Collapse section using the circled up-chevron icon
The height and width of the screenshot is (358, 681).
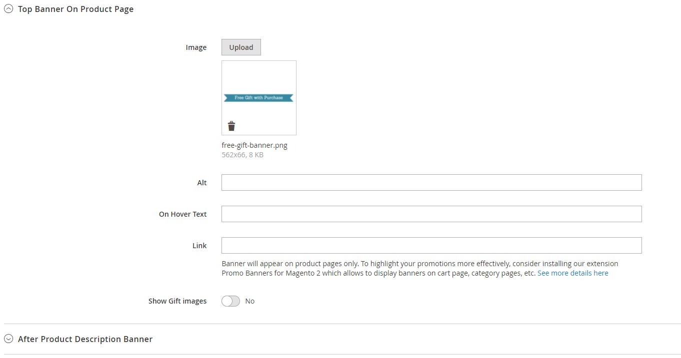pyautogui.click(x=8, y=9)
